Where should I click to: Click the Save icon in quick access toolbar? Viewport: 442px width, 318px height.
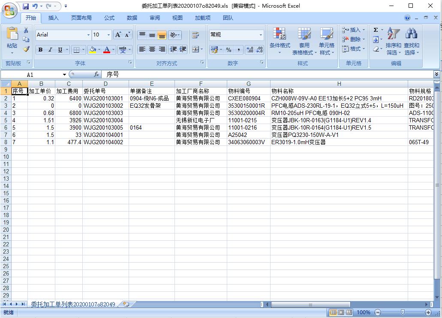point(26,6)
